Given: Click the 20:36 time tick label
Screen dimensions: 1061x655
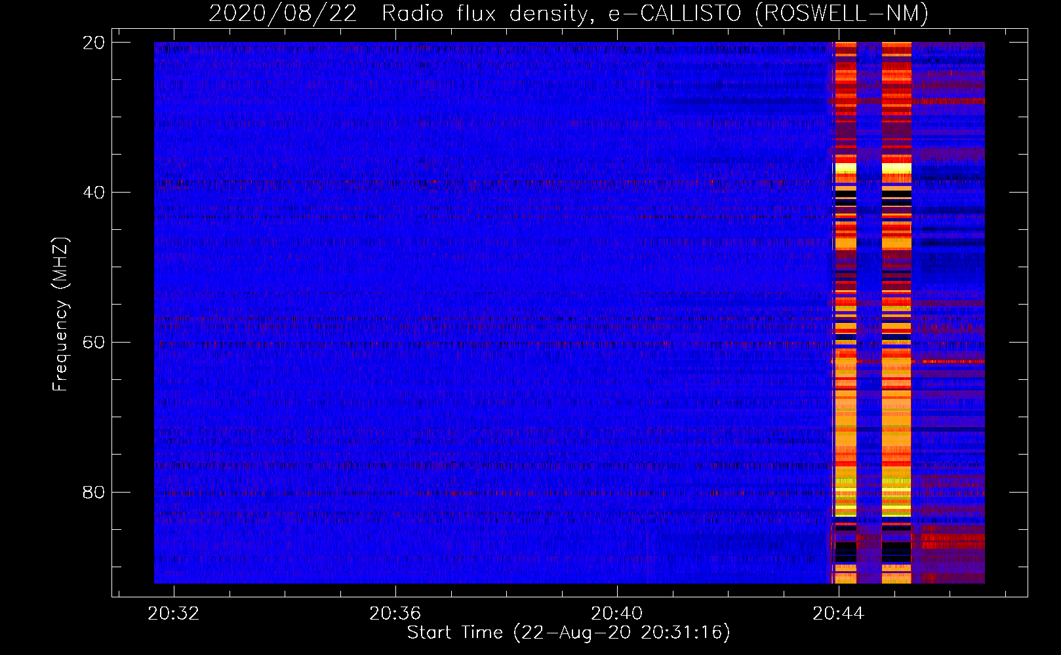Looking at the screenshot, I should click(395, 614).
